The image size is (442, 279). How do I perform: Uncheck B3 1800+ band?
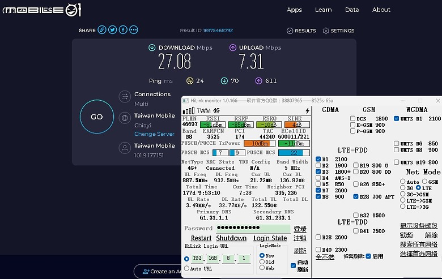point(318,171)
